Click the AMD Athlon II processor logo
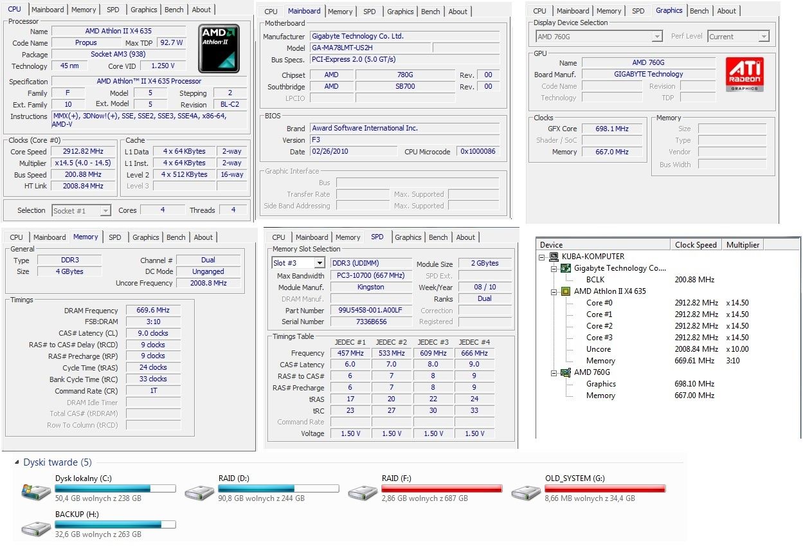Screen dimensions: 803x546 click(x=219, y=48)
